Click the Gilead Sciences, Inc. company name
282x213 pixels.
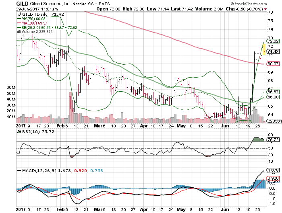(x=50, y=4)
